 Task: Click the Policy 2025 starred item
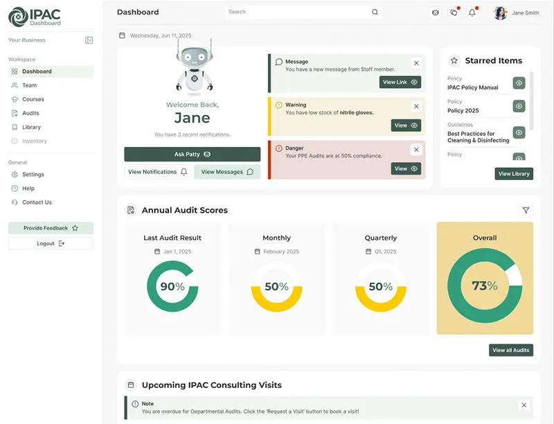(463, 111)
